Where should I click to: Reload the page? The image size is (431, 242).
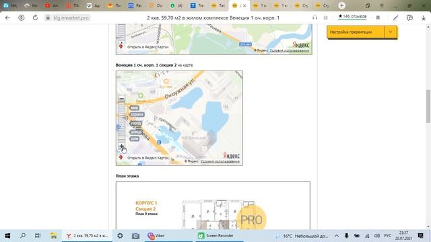coord(35,18)
